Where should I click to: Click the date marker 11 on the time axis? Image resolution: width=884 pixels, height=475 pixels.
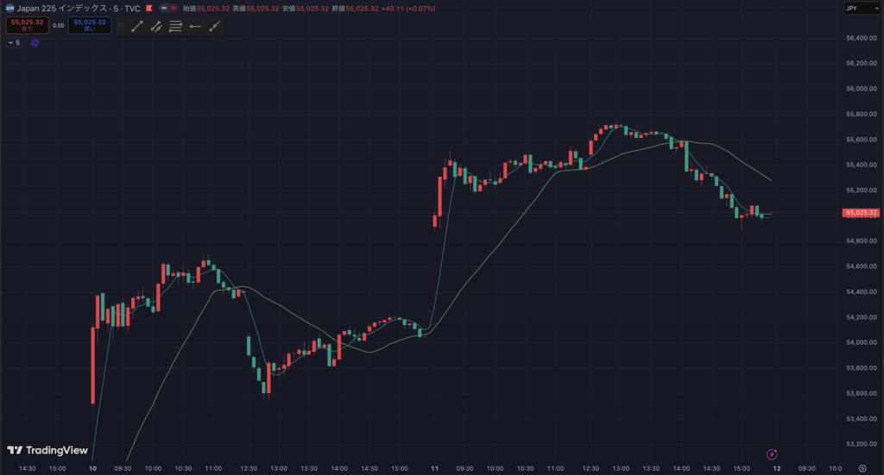click(x=435, y=469)
